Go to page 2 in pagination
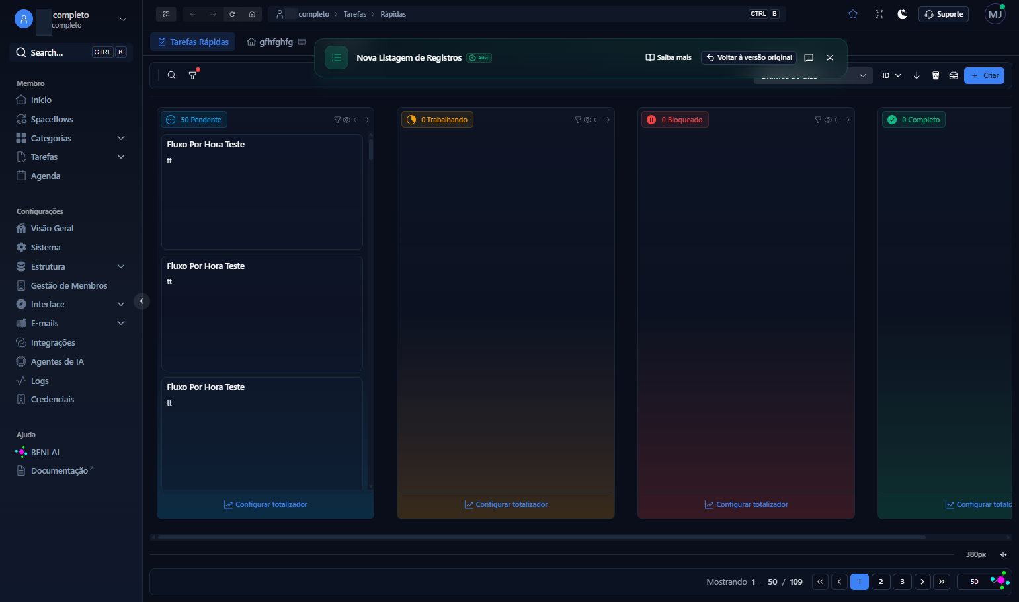This screenshot has height=602, width=1019. (881, 582)
